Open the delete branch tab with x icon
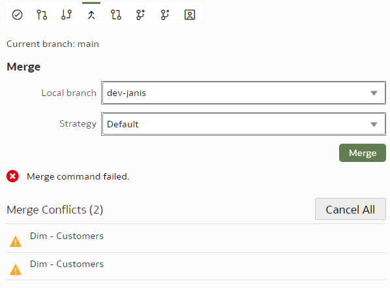The width and height of the screenshot is (390, 288). coord(165,15)
